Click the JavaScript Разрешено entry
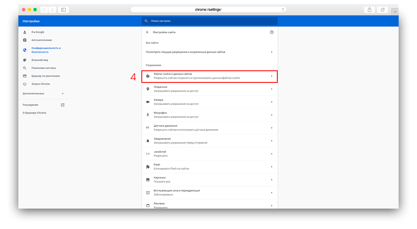This screenshot has height=229, width=417. [210, 154]
